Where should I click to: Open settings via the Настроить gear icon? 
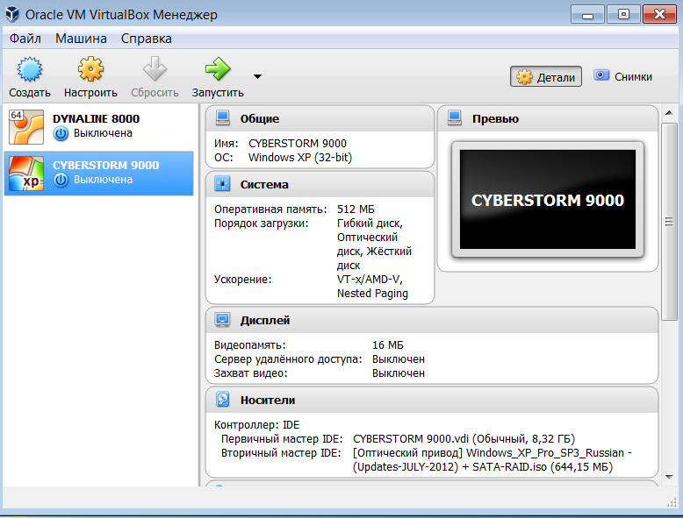coord(90,68)
